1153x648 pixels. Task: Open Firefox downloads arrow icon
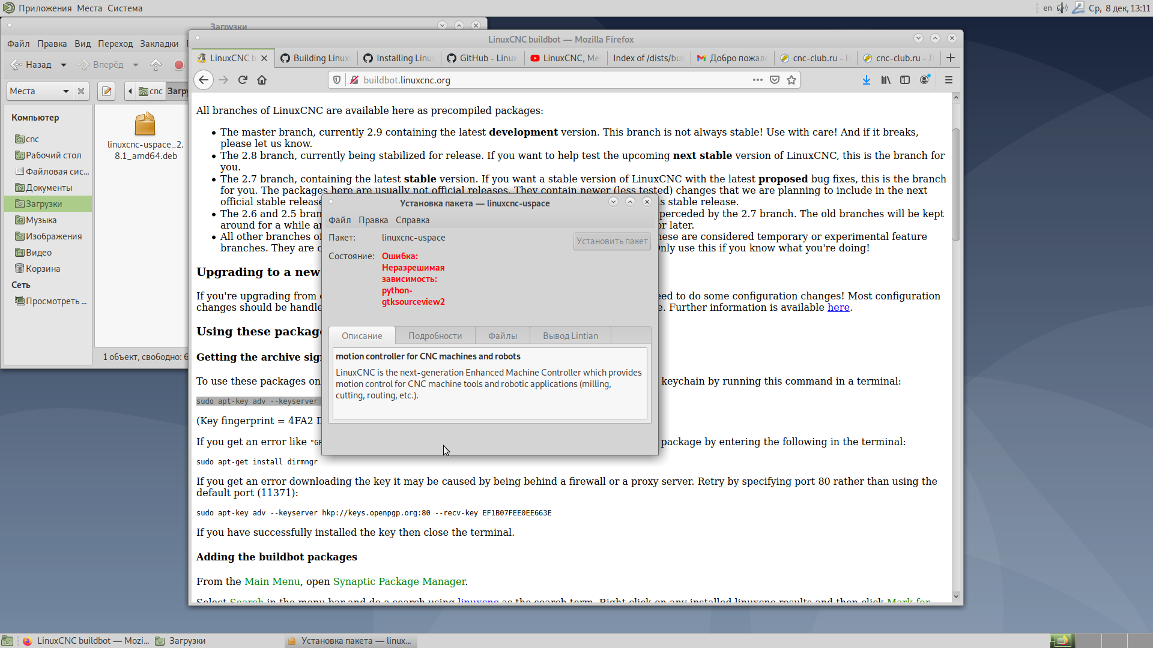(x=867, y=80)
